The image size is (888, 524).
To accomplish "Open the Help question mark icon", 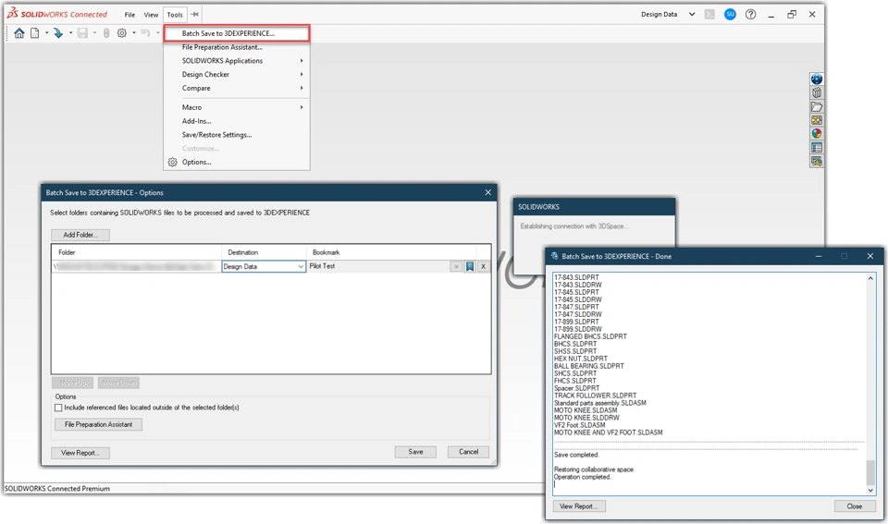I will click(x=750, y=15).
